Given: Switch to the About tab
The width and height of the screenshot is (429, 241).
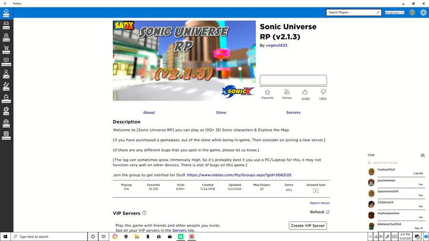Looking at the screenshot, I should point(149,112).
